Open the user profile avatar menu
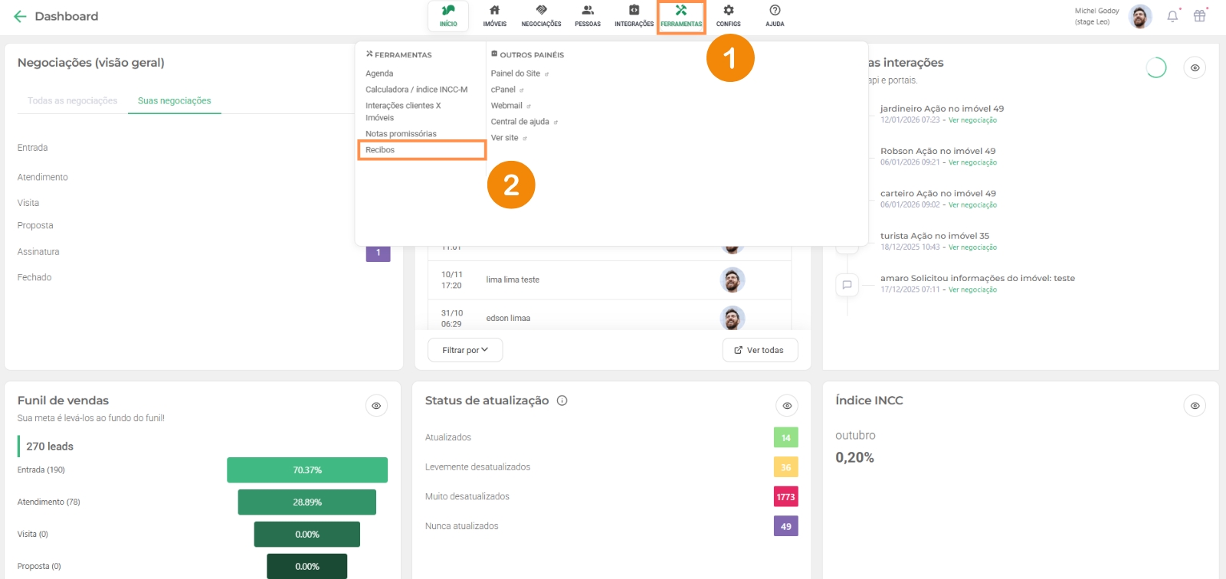 [x=1140, y=16]
